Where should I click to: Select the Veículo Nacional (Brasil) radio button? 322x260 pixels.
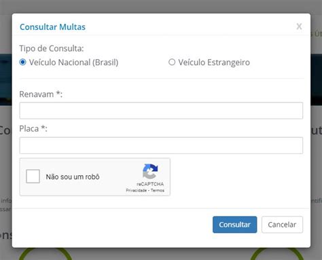[22, 62]
